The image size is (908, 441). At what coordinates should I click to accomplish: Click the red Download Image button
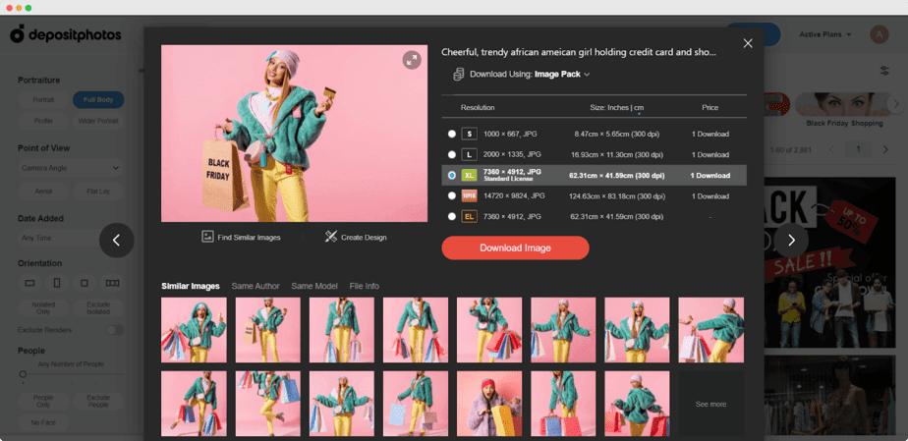click(515, 248)
